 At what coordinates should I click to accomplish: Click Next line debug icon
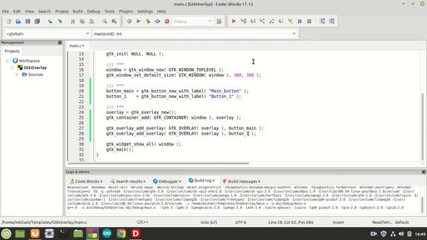[253, 21]
